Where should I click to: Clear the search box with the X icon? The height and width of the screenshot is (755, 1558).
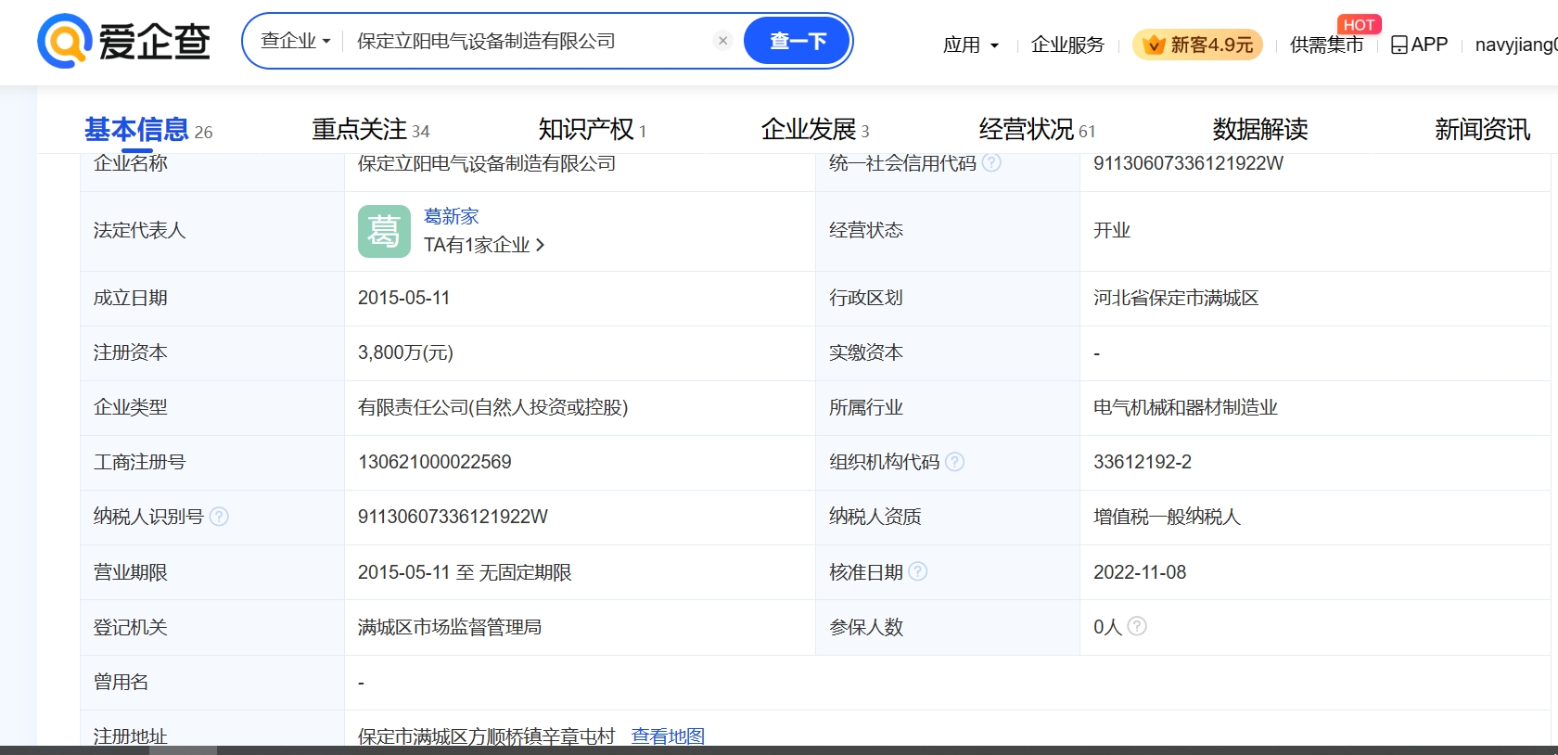[723, 41]
